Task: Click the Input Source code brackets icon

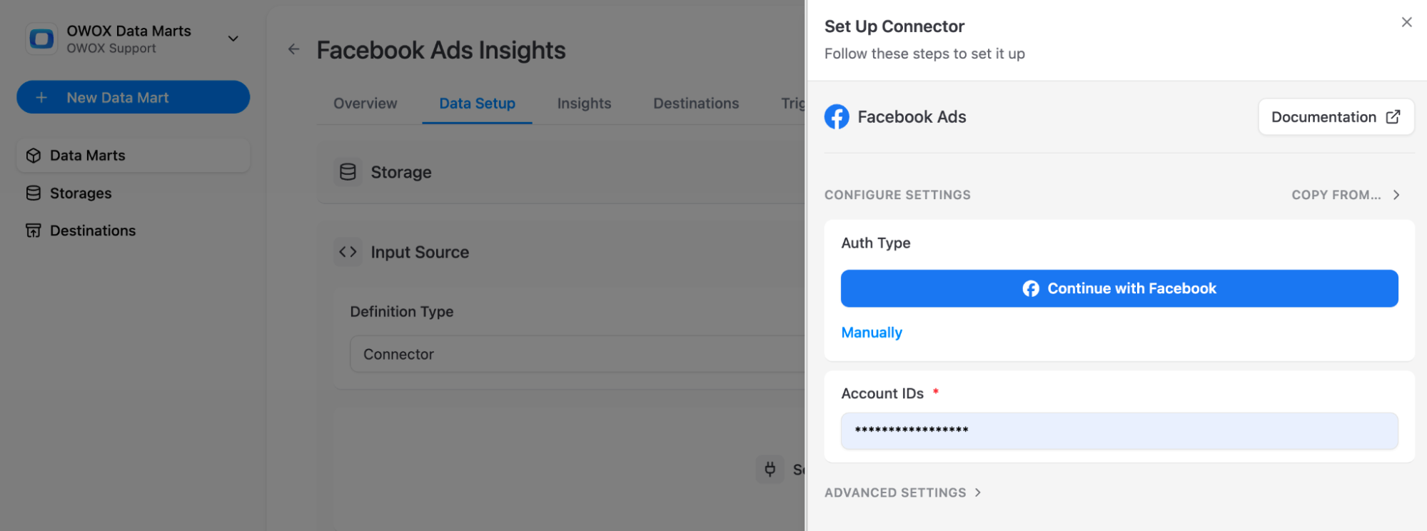Action: [x=348, y=252]
